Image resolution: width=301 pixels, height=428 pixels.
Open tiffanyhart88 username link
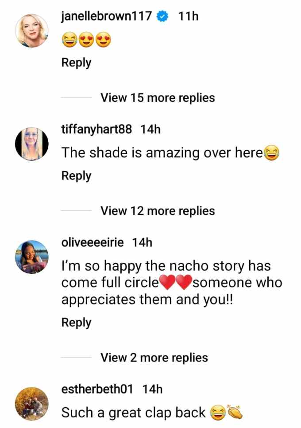[x=96, y=129]
